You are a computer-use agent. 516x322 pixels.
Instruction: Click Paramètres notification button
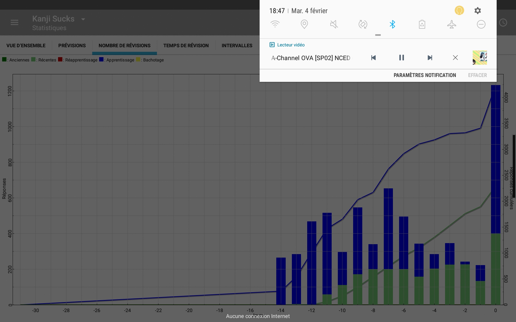pos(425,75)
